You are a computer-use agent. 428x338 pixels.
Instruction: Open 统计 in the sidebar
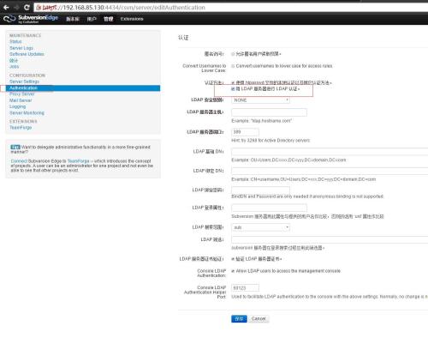[x=14, y=60]
